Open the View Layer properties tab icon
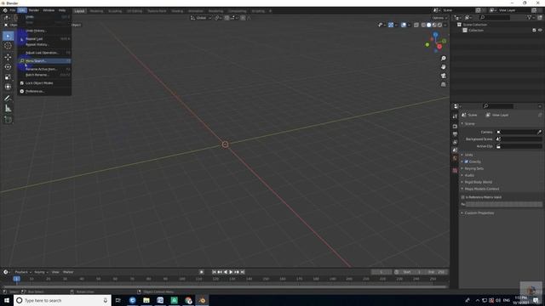 point(455,142)
